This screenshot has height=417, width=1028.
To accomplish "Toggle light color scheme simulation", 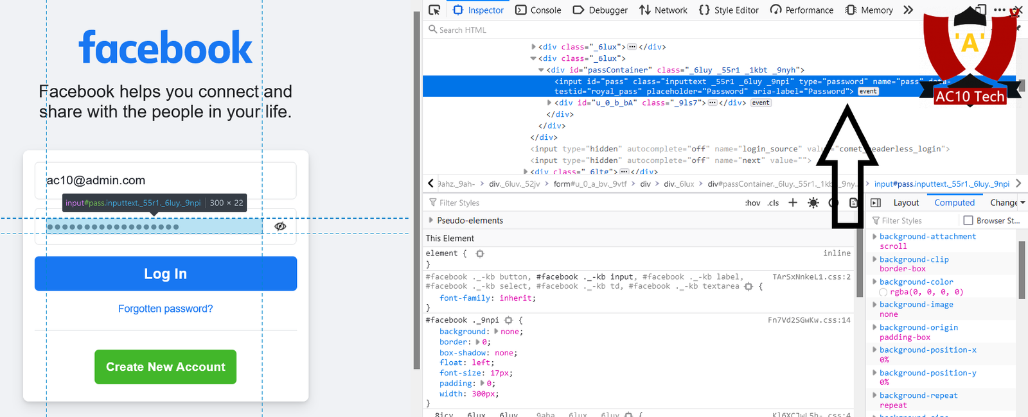I will [x=813, y=203].
